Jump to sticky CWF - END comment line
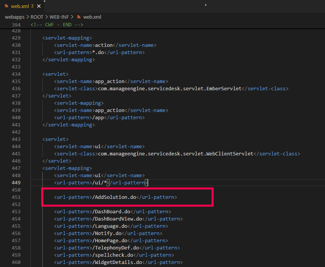Screen dimensions: 325x267 tap(57, 25)
